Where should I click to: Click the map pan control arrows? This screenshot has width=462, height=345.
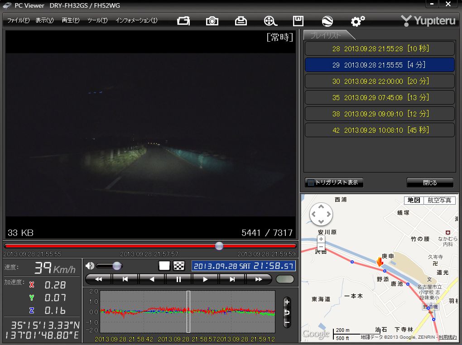coord(321,214)
